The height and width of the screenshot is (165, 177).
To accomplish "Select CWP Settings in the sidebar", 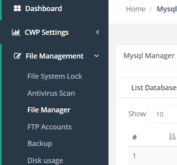I will (47, 32).
